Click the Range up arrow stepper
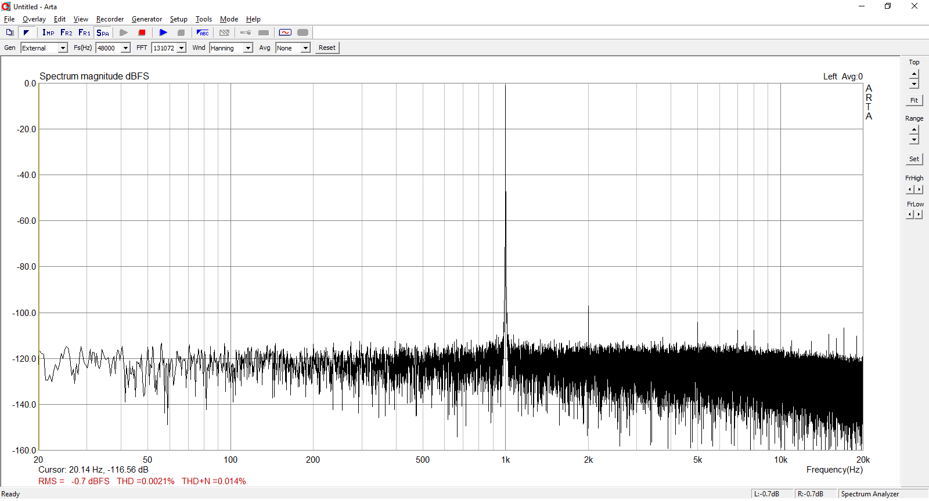The height and width of the screenshot is (501, 929). pyautogui.click(x=914, y=130)
